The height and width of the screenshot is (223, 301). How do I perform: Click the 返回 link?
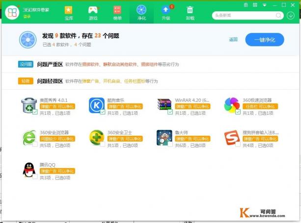point(233,40)
